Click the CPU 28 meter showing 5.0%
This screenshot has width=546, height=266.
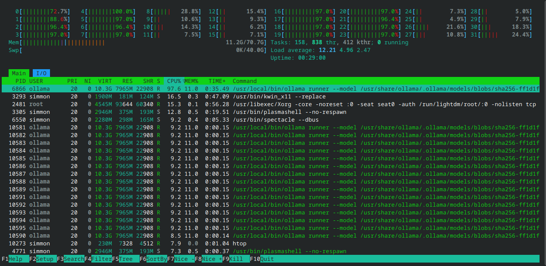click(502, 12)
